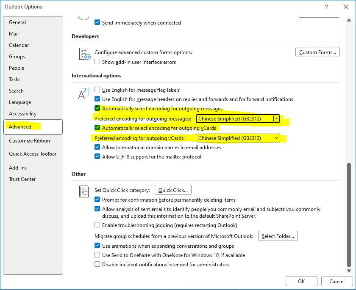
Task: Click the Quick Click button
Action: [173, 189]
